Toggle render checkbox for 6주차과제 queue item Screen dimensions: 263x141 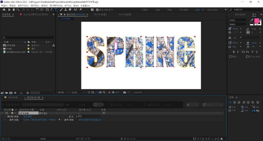tap(7, 113)
